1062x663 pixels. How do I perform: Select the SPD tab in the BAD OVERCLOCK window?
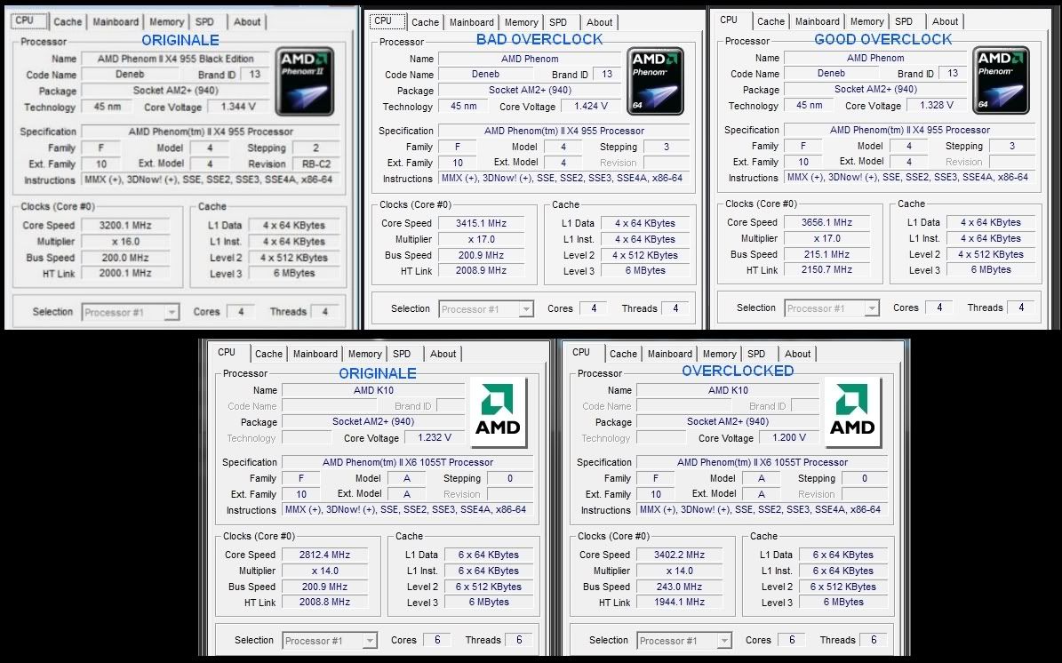pyautogui.click(x=558, y=22)
